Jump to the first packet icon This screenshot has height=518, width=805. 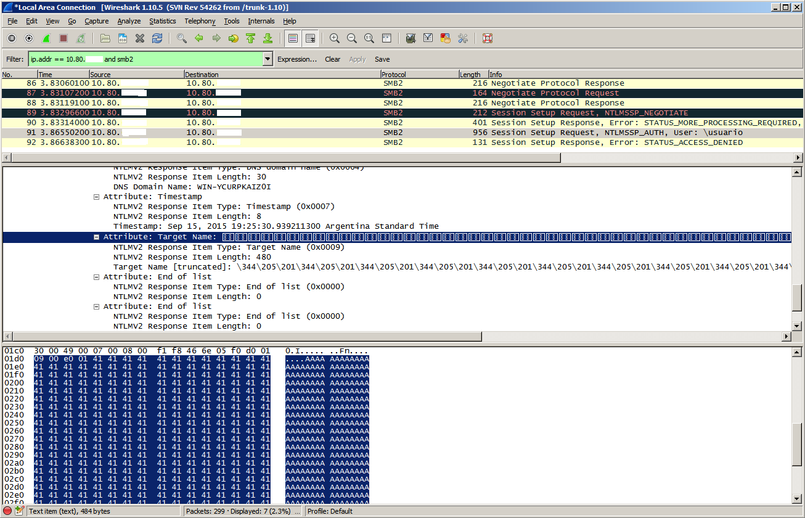coord(250,38)
